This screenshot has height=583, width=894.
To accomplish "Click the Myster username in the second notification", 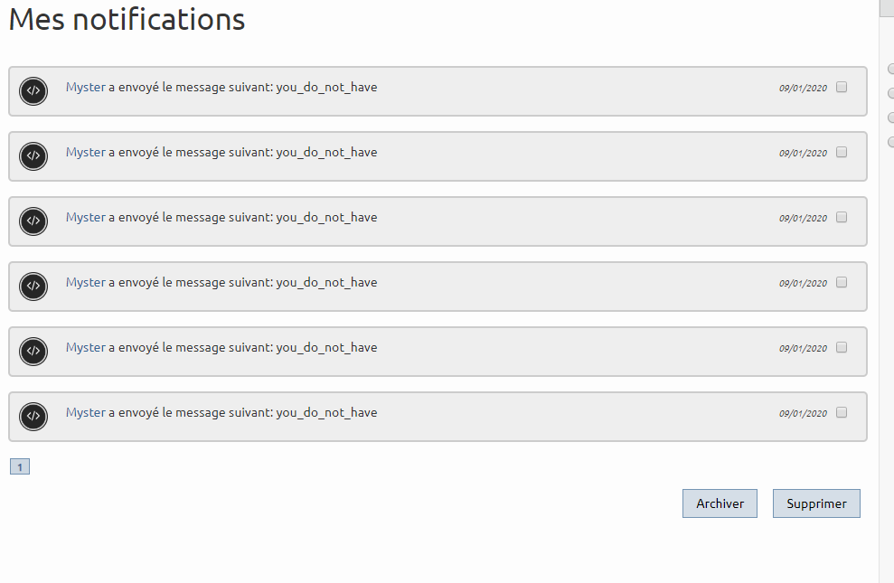I will point(86,153).
